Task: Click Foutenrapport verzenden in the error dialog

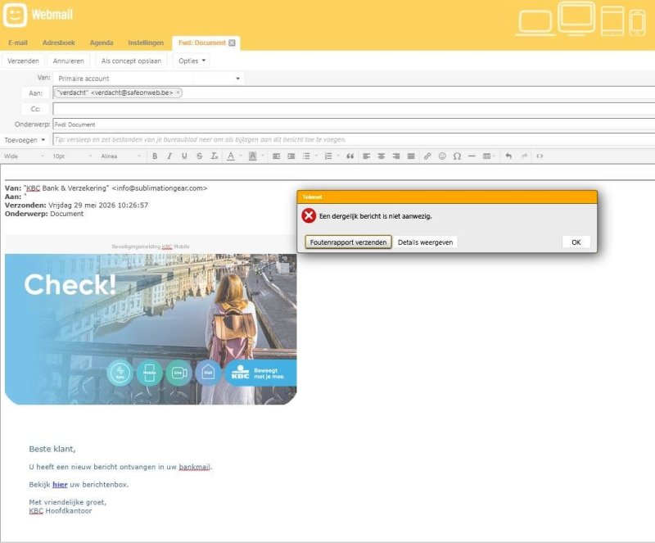Action: tap(349, 242)
